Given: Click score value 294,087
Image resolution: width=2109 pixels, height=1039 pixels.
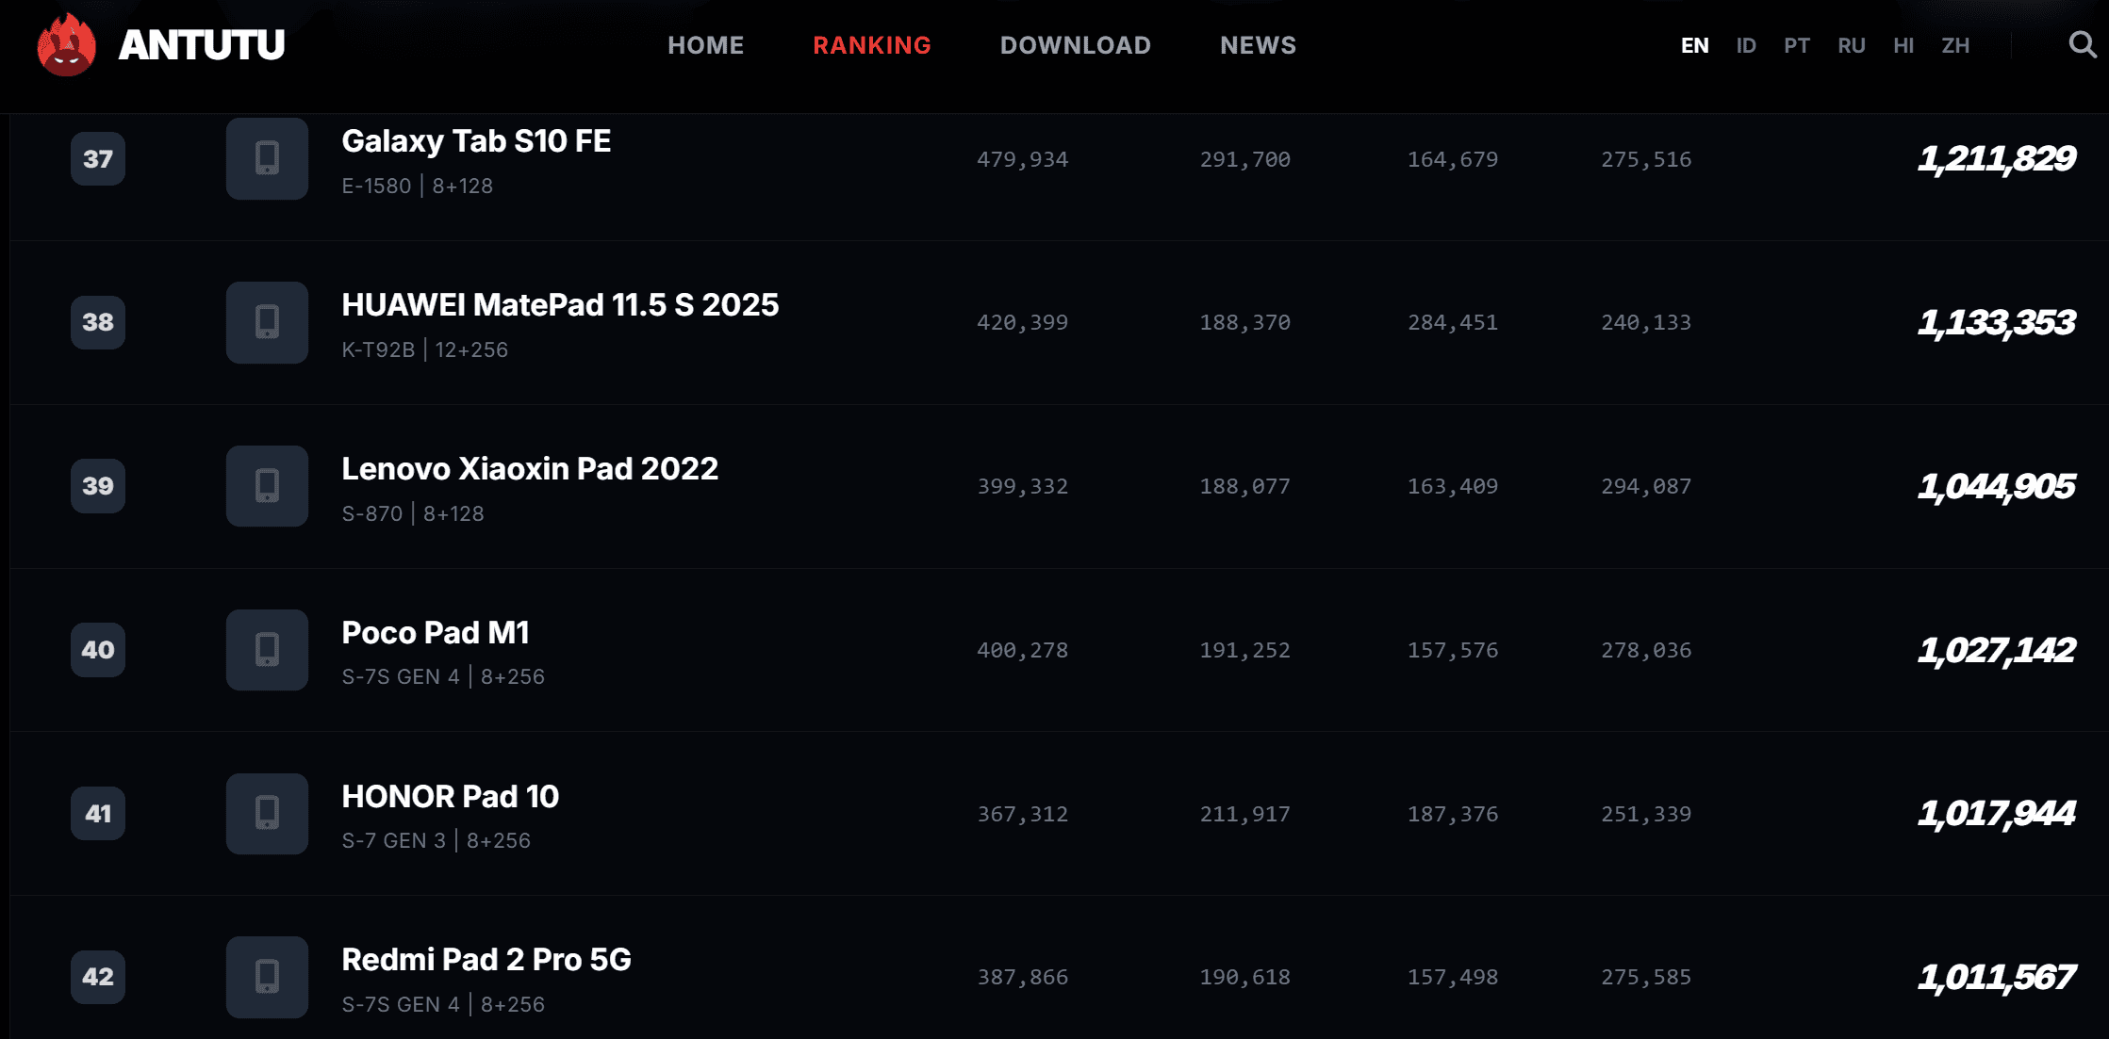Looking at the screenshot, I should (1646, 486).
